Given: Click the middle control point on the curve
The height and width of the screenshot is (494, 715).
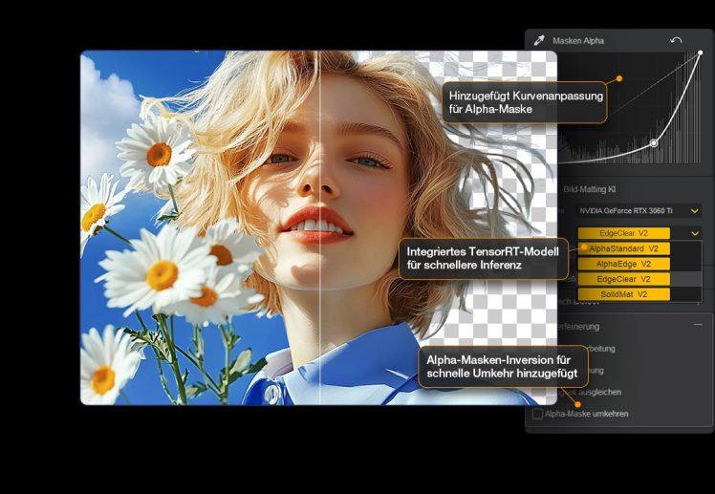Looking at the screenshot, I should (x=654, y=143).
